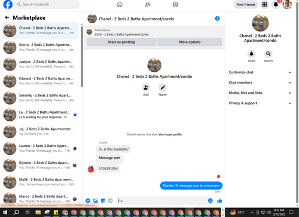
Task: Attach a photo with the image icon
Action: coord(96,201)
